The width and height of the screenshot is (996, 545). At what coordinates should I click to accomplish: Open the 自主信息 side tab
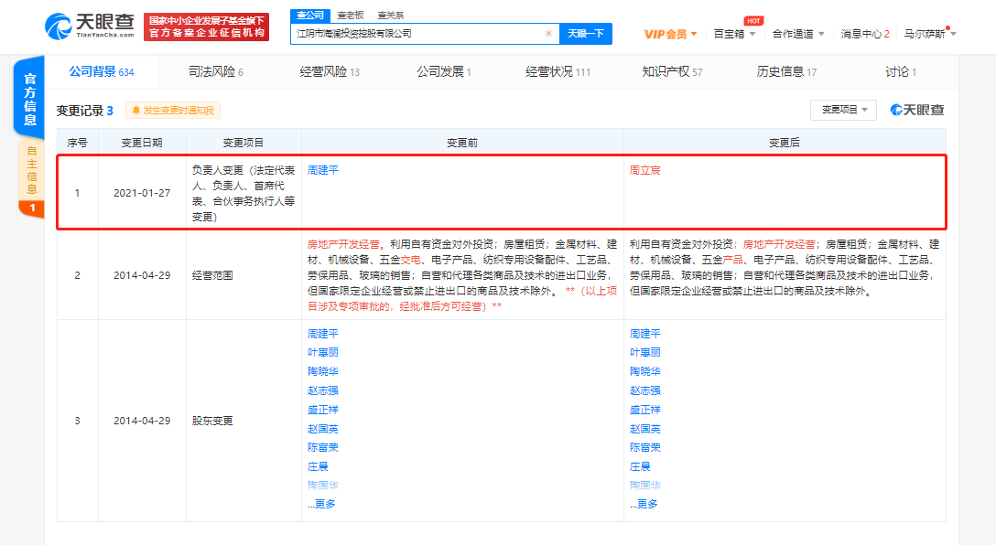31,171
